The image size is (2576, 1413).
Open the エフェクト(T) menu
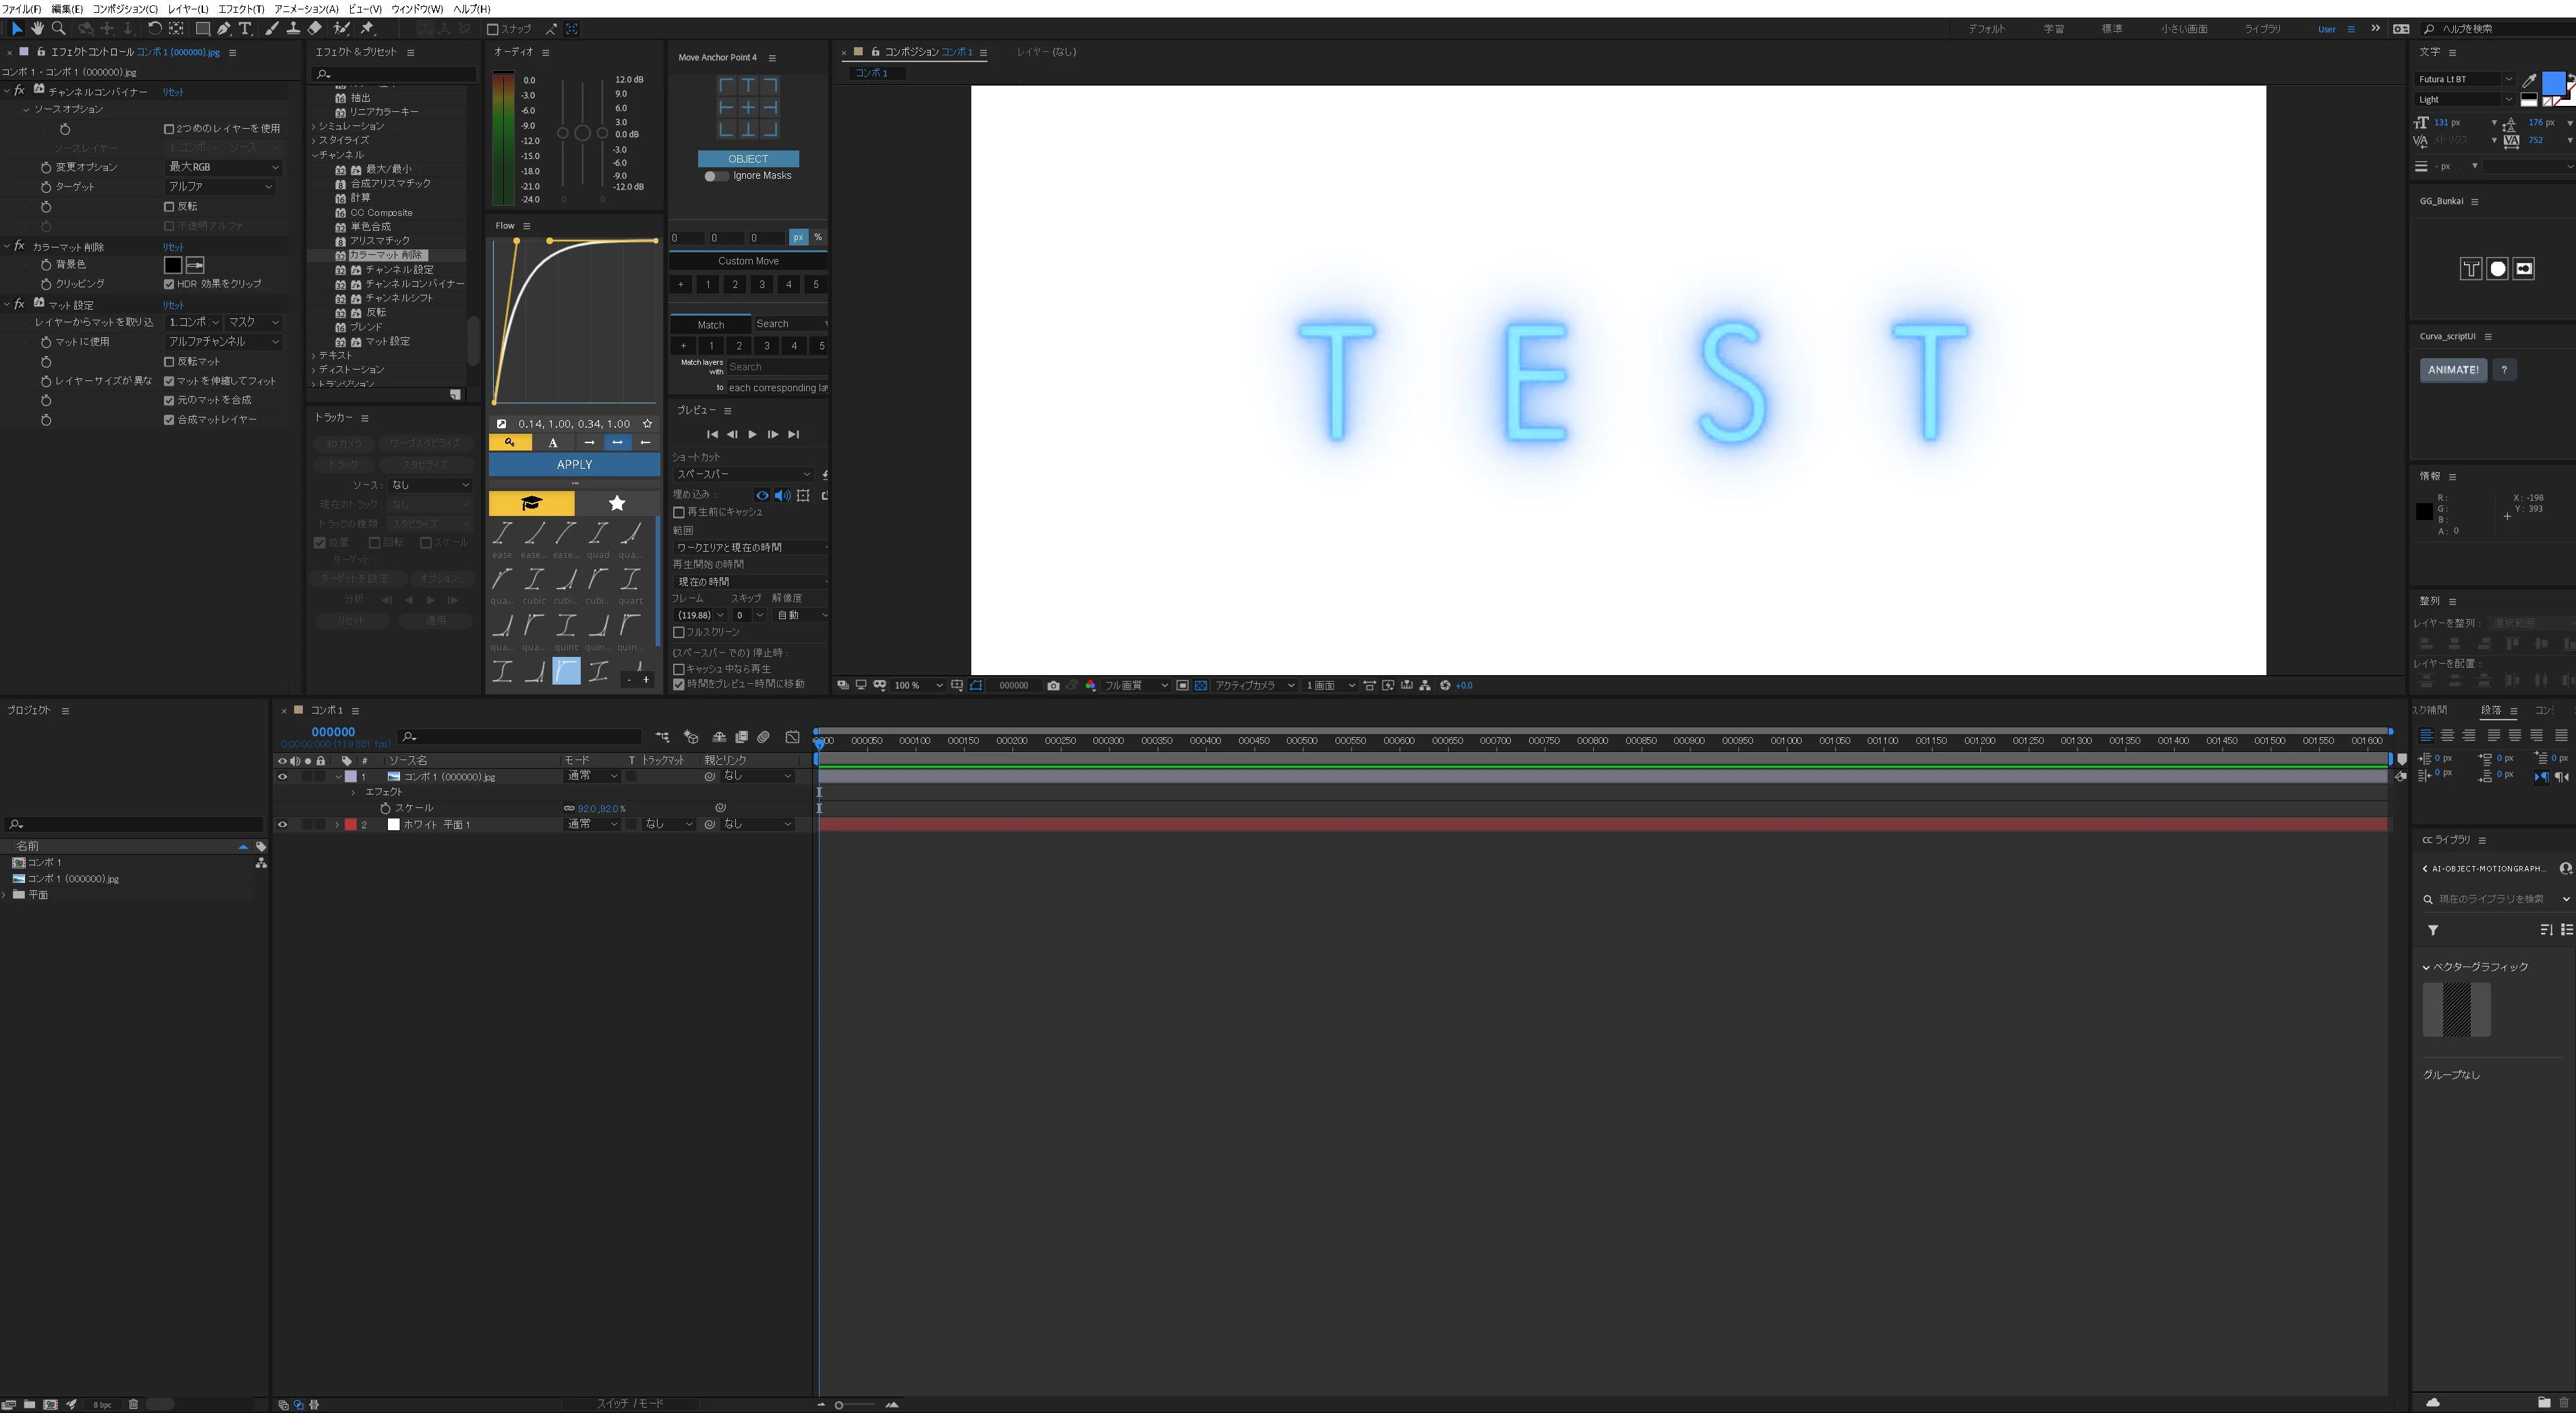(241, 9)
